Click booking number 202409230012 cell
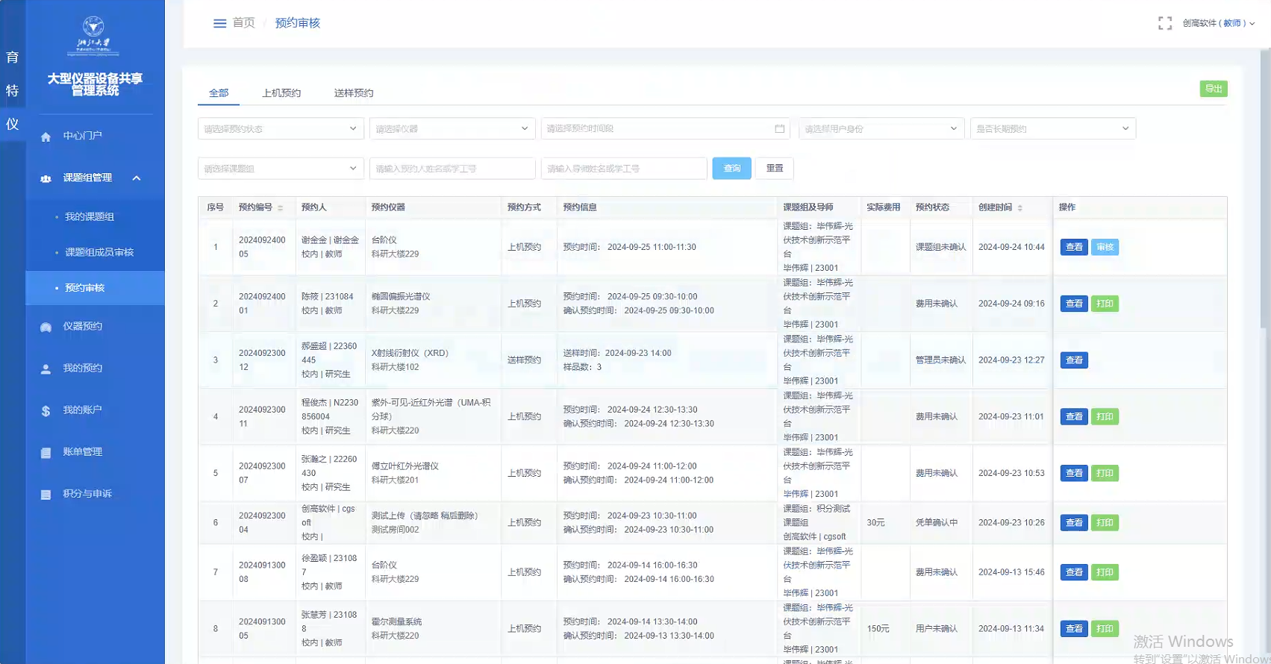 [262, 360]
